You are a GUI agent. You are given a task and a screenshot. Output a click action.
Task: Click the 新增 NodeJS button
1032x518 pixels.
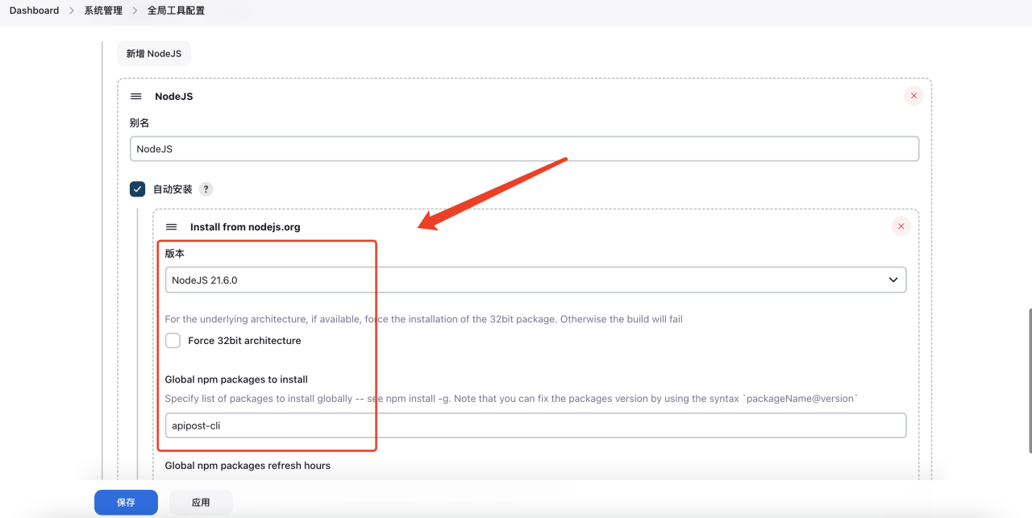[154, 54]
